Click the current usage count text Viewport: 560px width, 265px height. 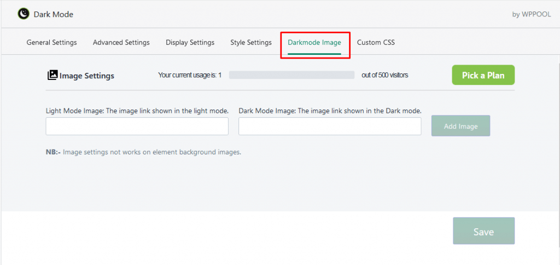click(x=190, y=75)
